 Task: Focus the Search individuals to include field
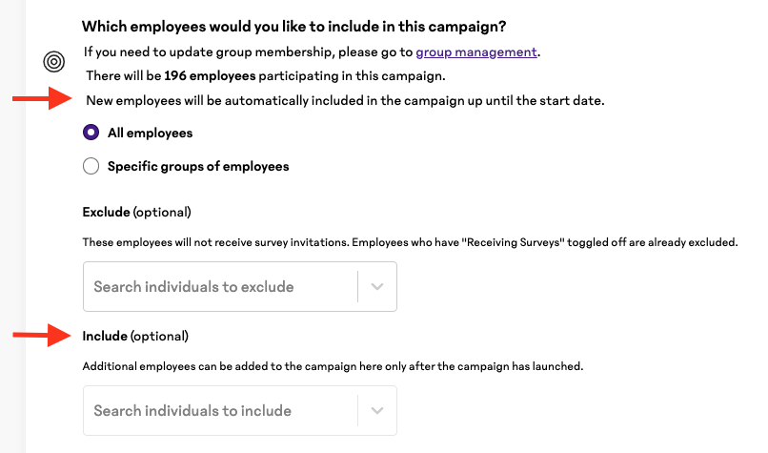click(x=240, y=411)
